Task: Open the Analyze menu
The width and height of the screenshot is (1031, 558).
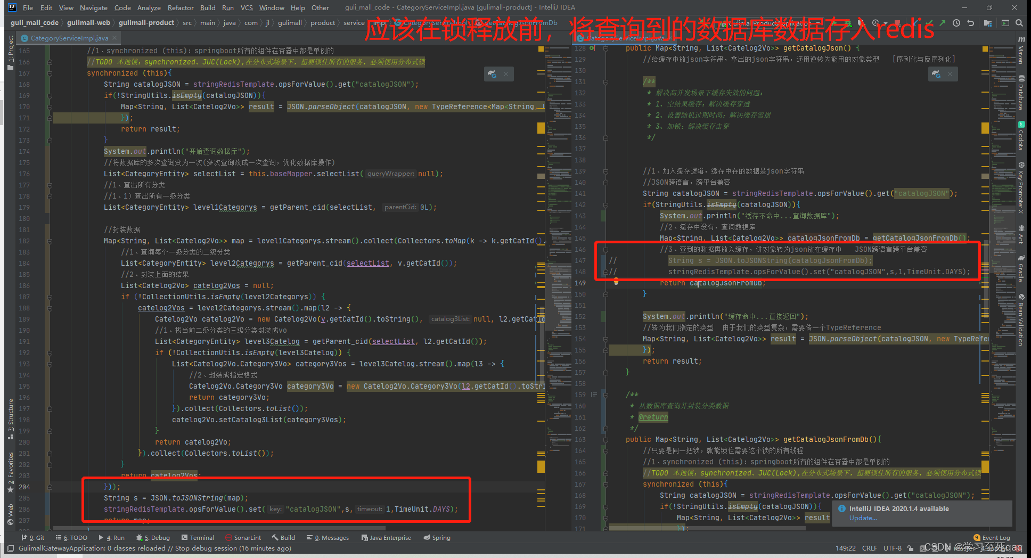Action: (149, 7)
